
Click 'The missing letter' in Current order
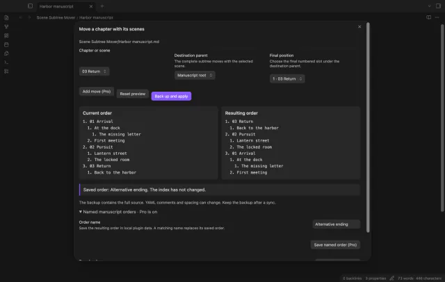click(120, 134)
